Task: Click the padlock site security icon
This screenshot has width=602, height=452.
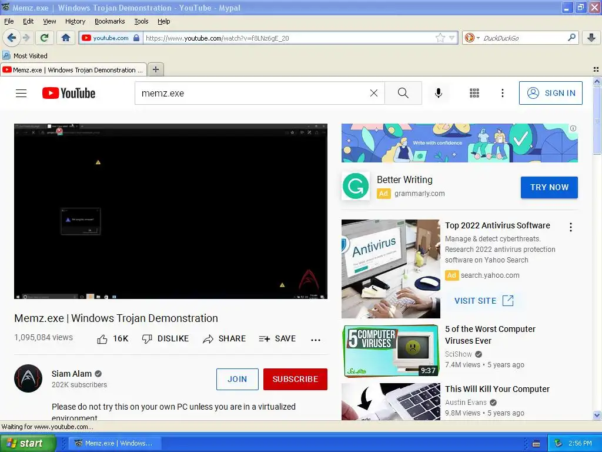Action: click(136, 38)
